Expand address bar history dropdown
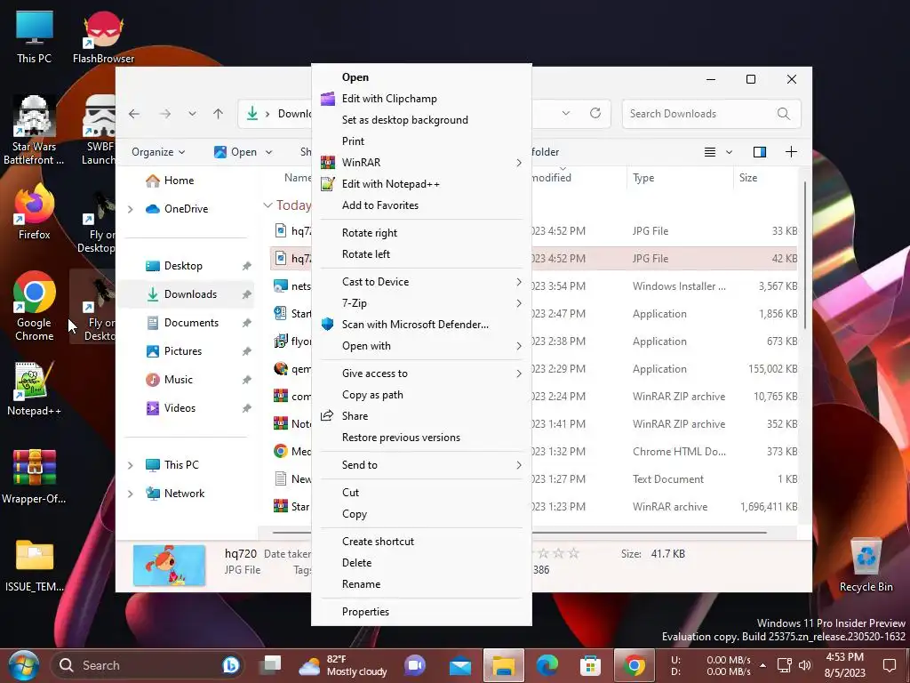The height and width of the screenshot is (683, 910). (566, 113)
